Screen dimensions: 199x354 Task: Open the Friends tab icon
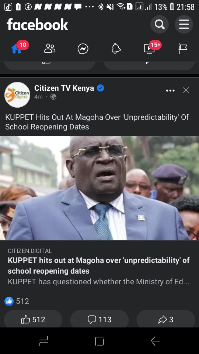pyautogui.click(x=50, y=49)
